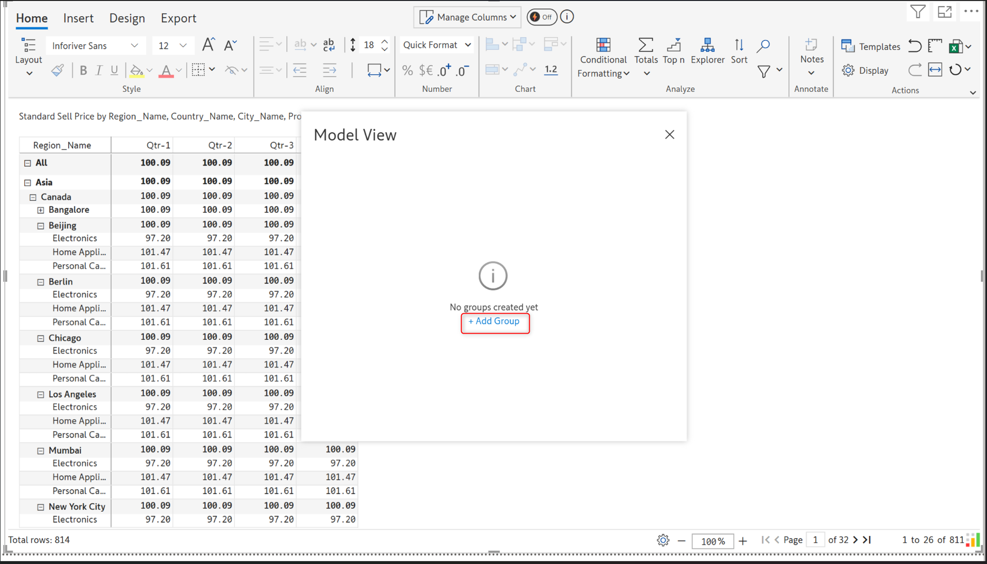The width and height of the screenshot is (987, 564).
Task: Expand the Bangalore row
Action: point(41,210)
